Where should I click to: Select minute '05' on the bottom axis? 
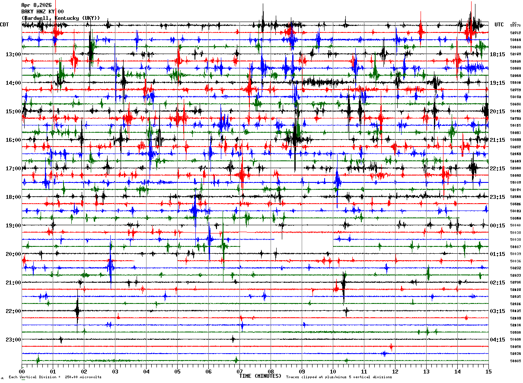tap(177, 371)
